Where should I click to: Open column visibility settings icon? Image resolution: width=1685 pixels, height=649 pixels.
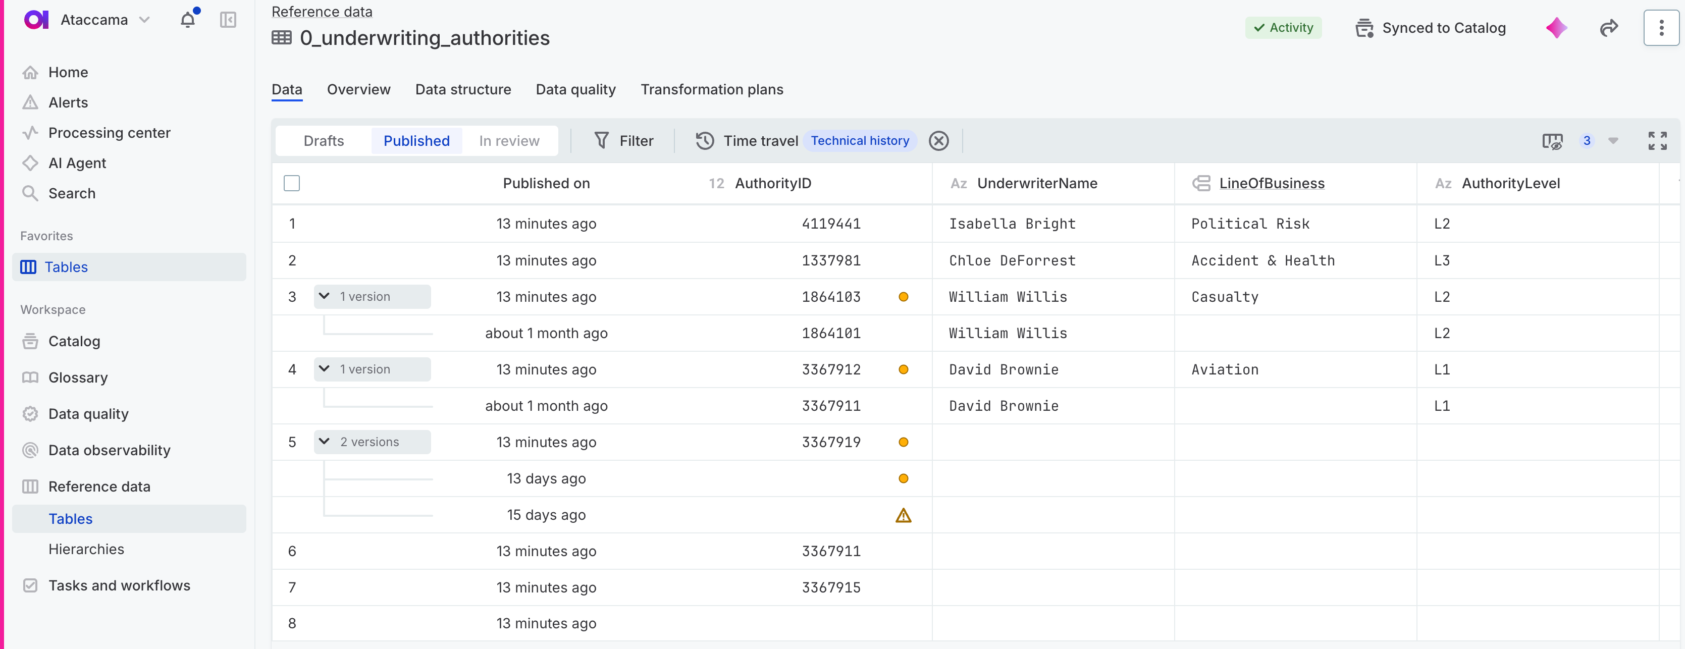coord(1552,141)
